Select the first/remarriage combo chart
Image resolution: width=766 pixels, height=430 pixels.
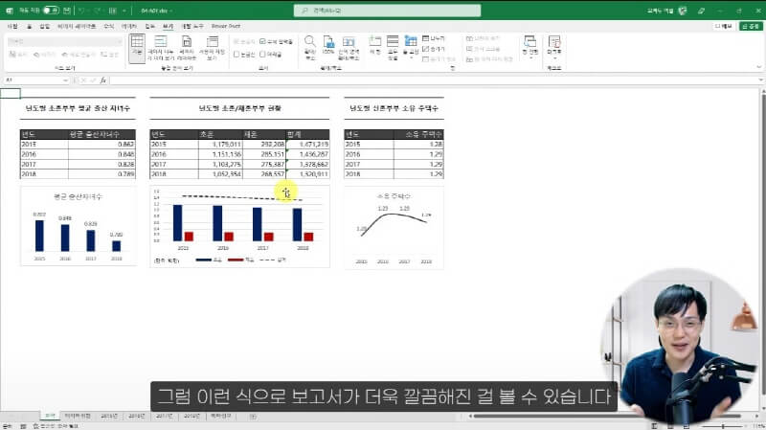(240, 227)
